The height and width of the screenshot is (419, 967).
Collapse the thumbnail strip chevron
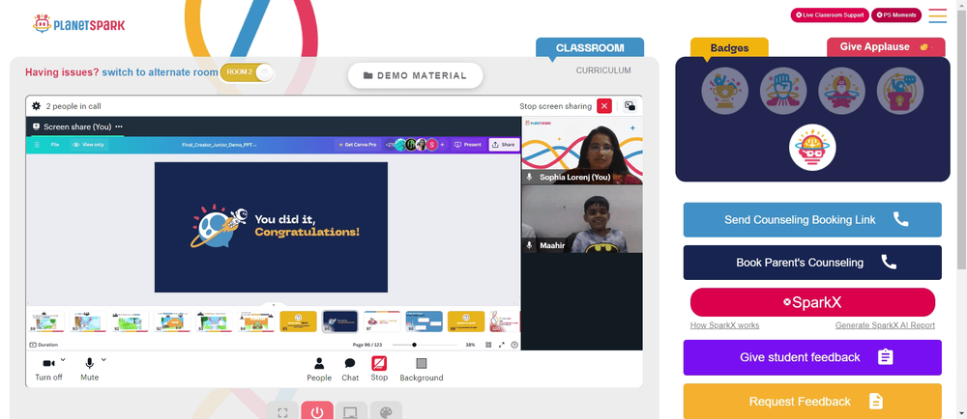(274, 304)
